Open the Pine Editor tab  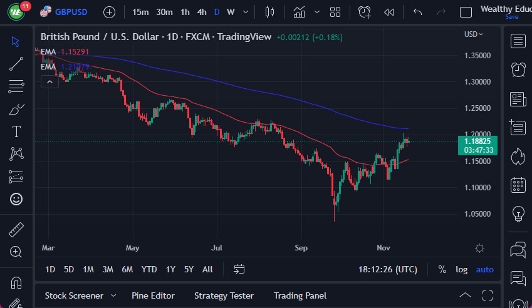(153, 295)
